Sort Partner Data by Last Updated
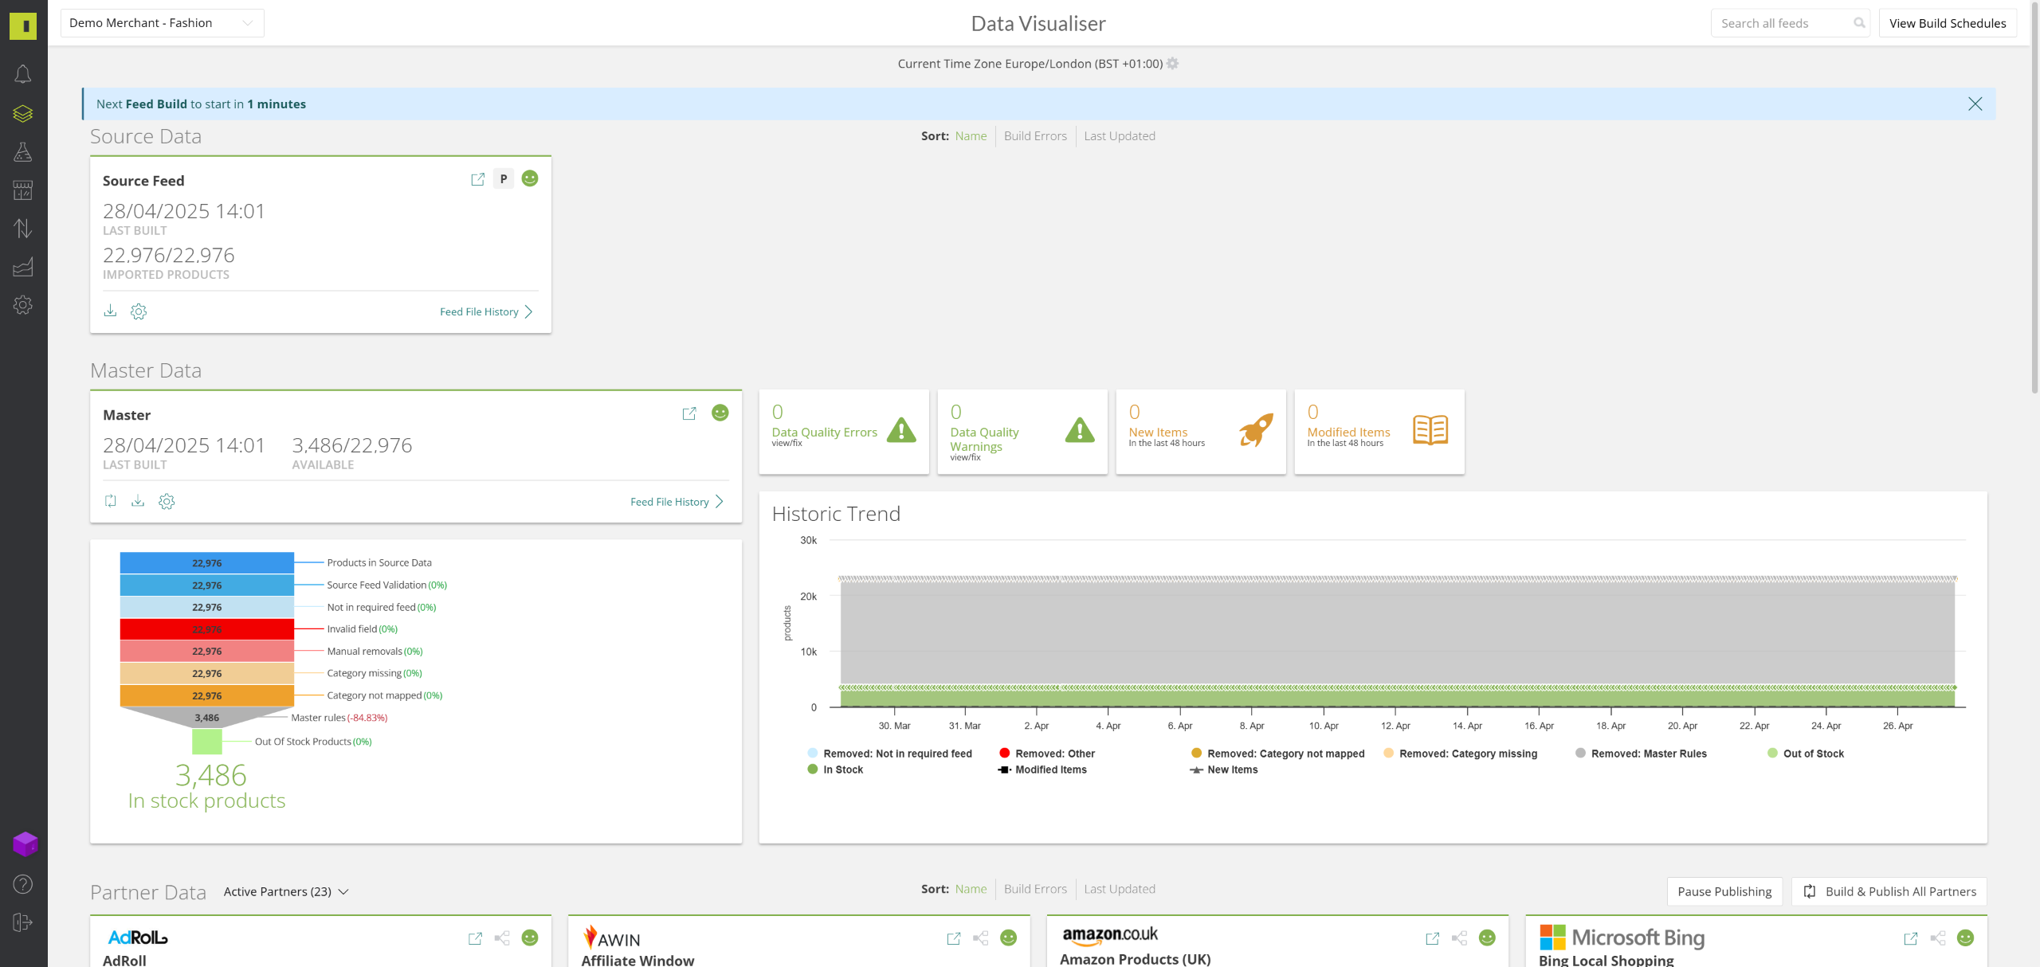This screenshot has width=2040, height=967. click(x=1119, y=889)
